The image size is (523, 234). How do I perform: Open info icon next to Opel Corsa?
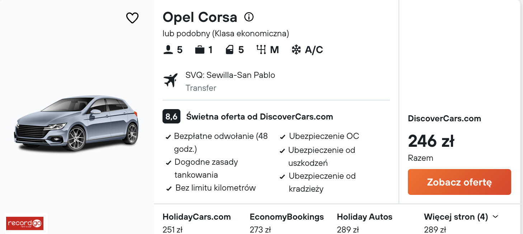(249, 17)
